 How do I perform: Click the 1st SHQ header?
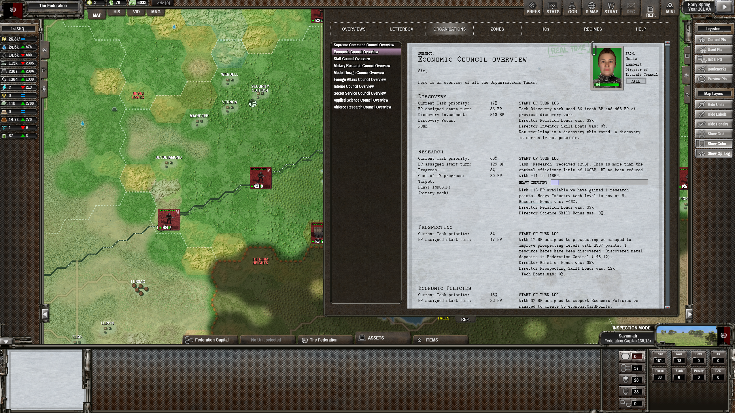pos(18,29)
